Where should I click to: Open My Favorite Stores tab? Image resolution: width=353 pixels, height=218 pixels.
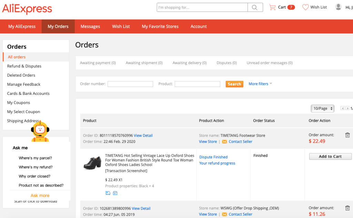coord(160,26)
